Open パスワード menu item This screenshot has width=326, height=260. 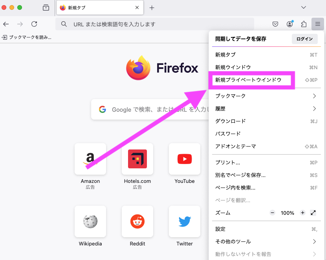(266, 134)
